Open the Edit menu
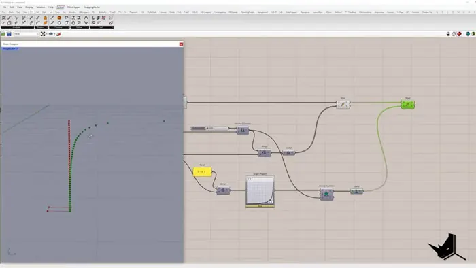 (12, 7)
